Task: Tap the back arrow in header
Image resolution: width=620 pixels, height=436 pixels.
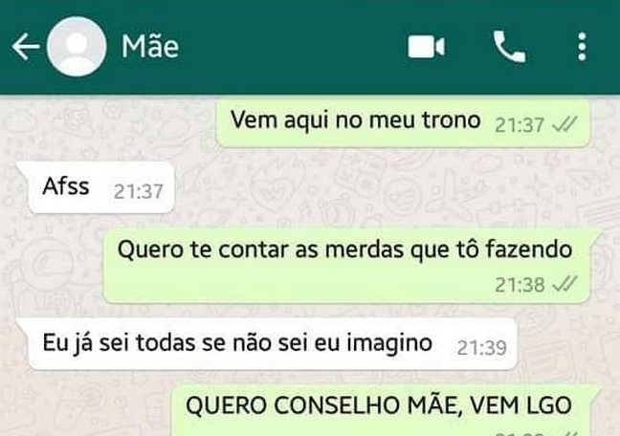Action: click(x=26, y=47)
